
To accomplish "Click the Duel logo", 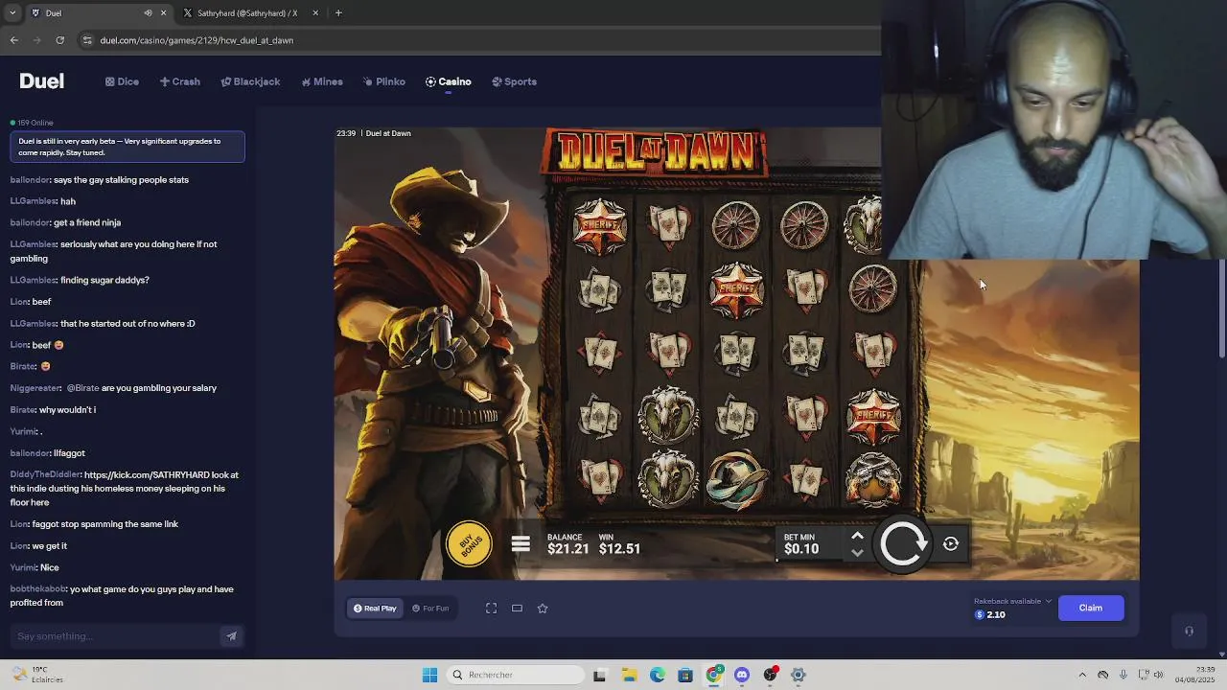I will (41, 81).
